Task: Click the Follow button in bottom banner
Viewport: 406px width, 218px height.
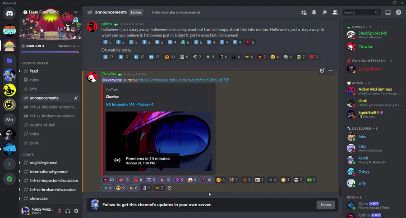Action: [x=326, y=205]
